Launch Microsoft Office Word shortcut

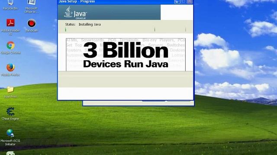pos(31,7)
